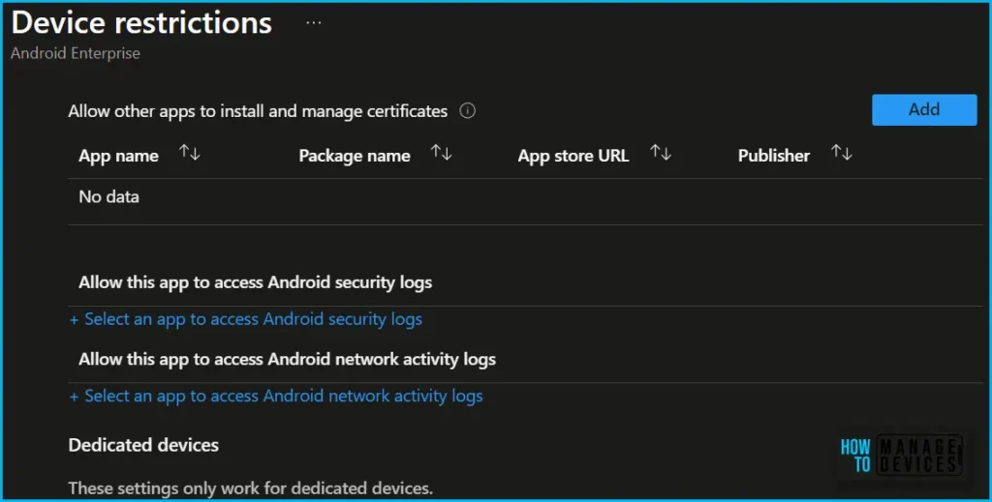
Task: Select an app to access Android network activity logs
Action: pyautogui.click(x=276, y=397)
